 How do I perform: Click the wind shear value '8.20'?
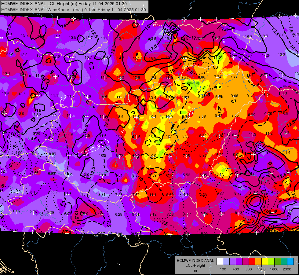[203, 136]
